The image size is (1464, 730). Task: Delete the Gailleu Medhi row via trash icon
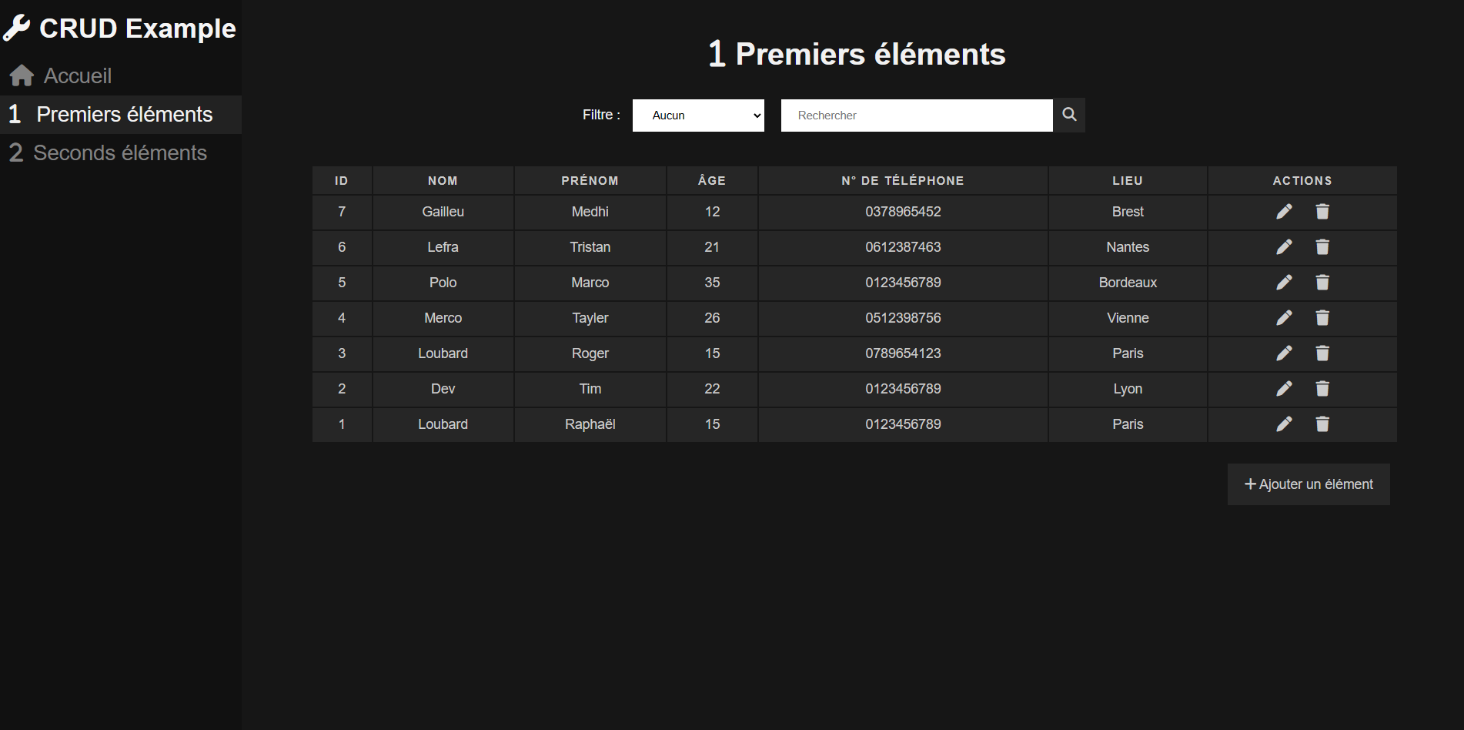pyautogui.click(x=1322, y=212)
